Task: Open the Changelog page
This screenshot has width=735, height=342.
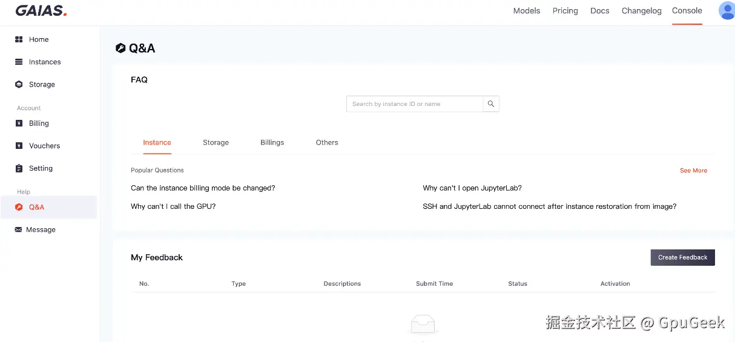Action: tap(641, 11)
